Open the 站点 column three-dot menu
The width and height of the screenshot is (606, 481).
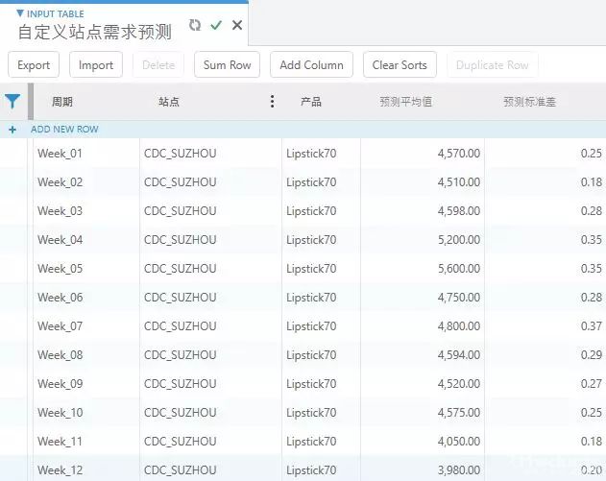coord(272,102)
